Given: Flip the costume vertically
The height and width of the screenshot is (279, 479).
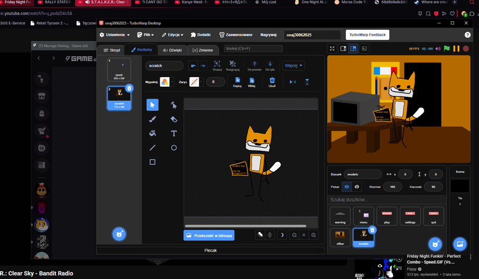Looking at the screenshot, I should click(x=307, y=81).
